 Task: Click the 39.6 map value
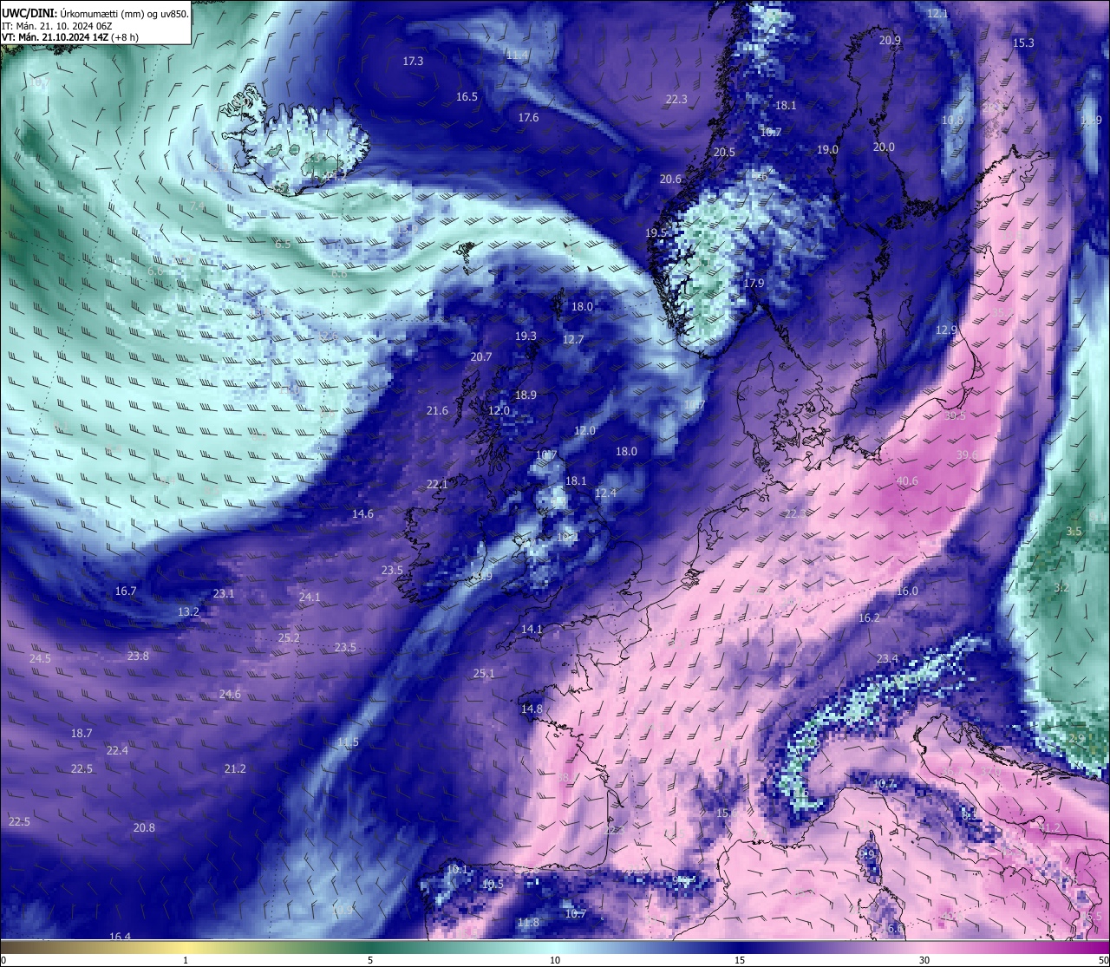(x=967, y=455)
